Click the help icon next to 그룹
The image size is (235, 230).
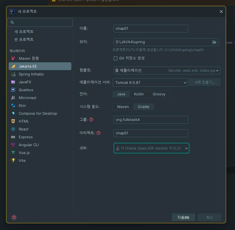coord(91,119)
